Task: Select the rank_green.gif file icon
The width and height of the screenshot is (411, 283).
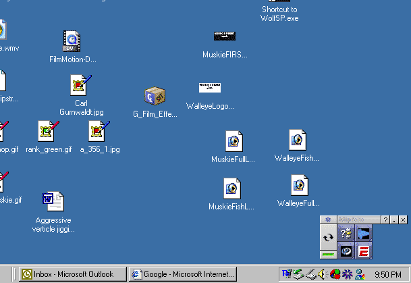Action: pyautogui.click(x=48, y=132)
